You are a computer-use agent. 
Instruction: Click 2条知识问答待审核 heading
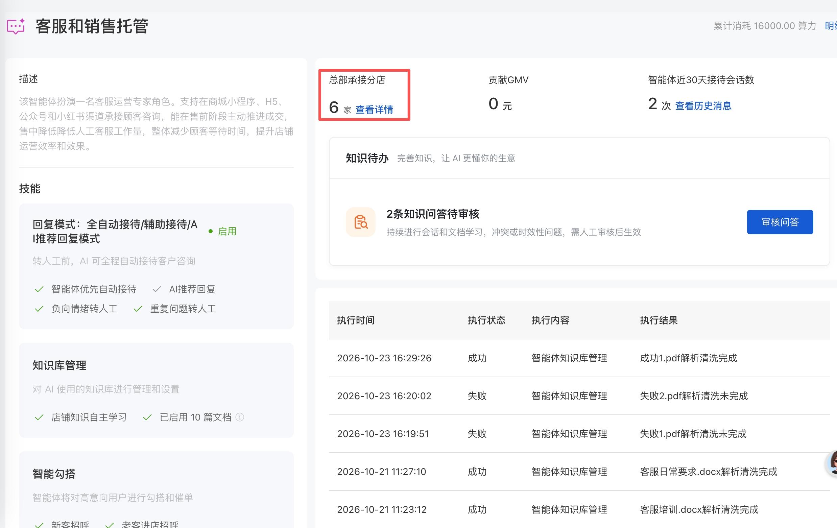(x=433, y=214)
